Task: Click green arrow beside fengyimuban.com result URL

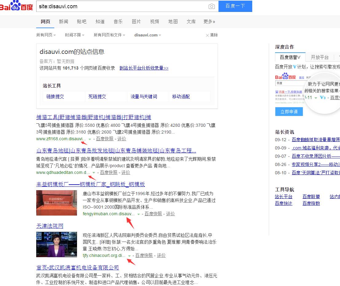Action: click(138, 214)
